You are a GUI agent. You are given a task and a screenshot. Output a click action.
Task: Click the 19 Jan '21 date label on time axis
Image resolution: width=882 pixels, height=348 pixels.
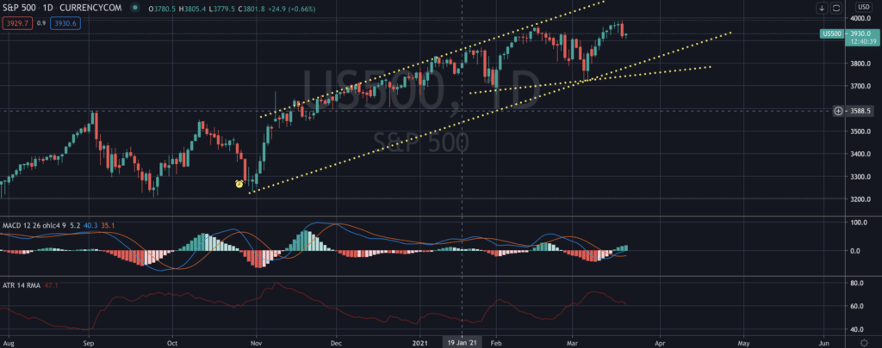pos(463,342)
